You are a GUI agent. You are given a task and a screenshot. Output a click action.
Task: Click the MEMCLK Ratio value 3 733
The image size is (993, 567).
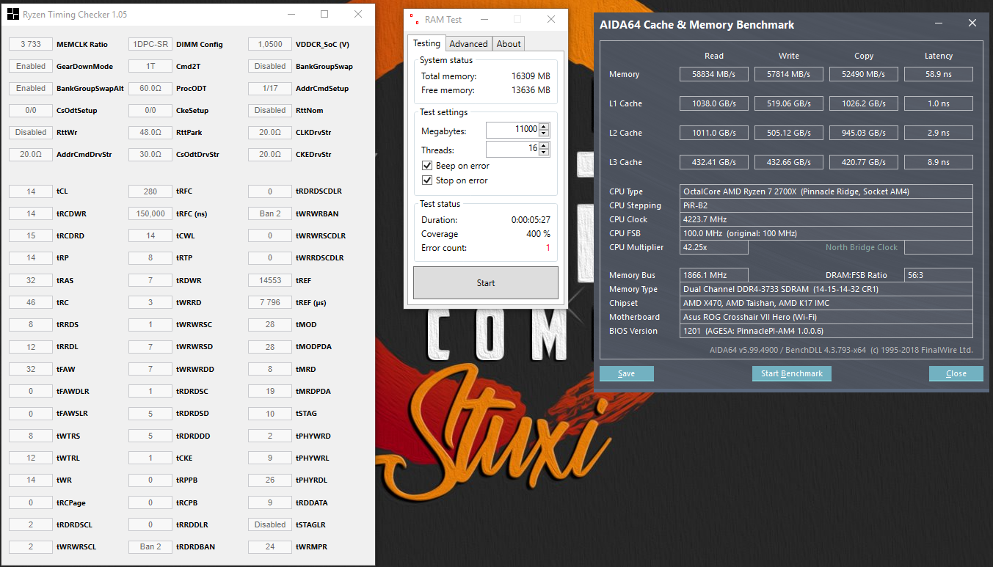click(x=31, y=44)
